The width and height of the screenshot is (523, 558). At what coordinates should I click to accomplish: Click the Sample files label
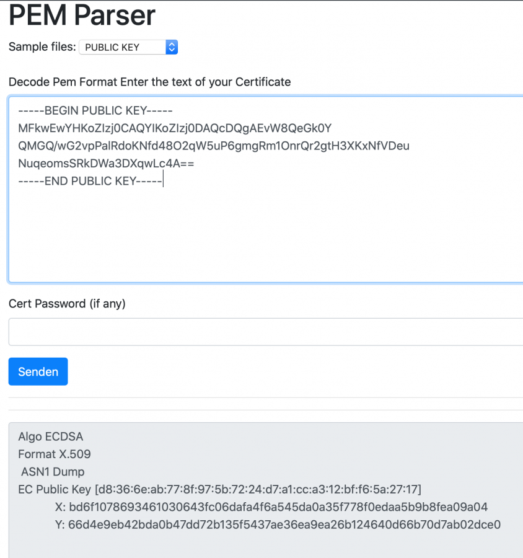point(42,47)
